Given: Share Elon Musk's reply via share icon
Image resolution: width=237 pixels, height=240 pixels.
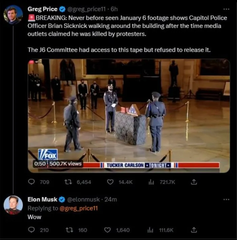Looking at the screenshot, I should click(x=194, y=230).
